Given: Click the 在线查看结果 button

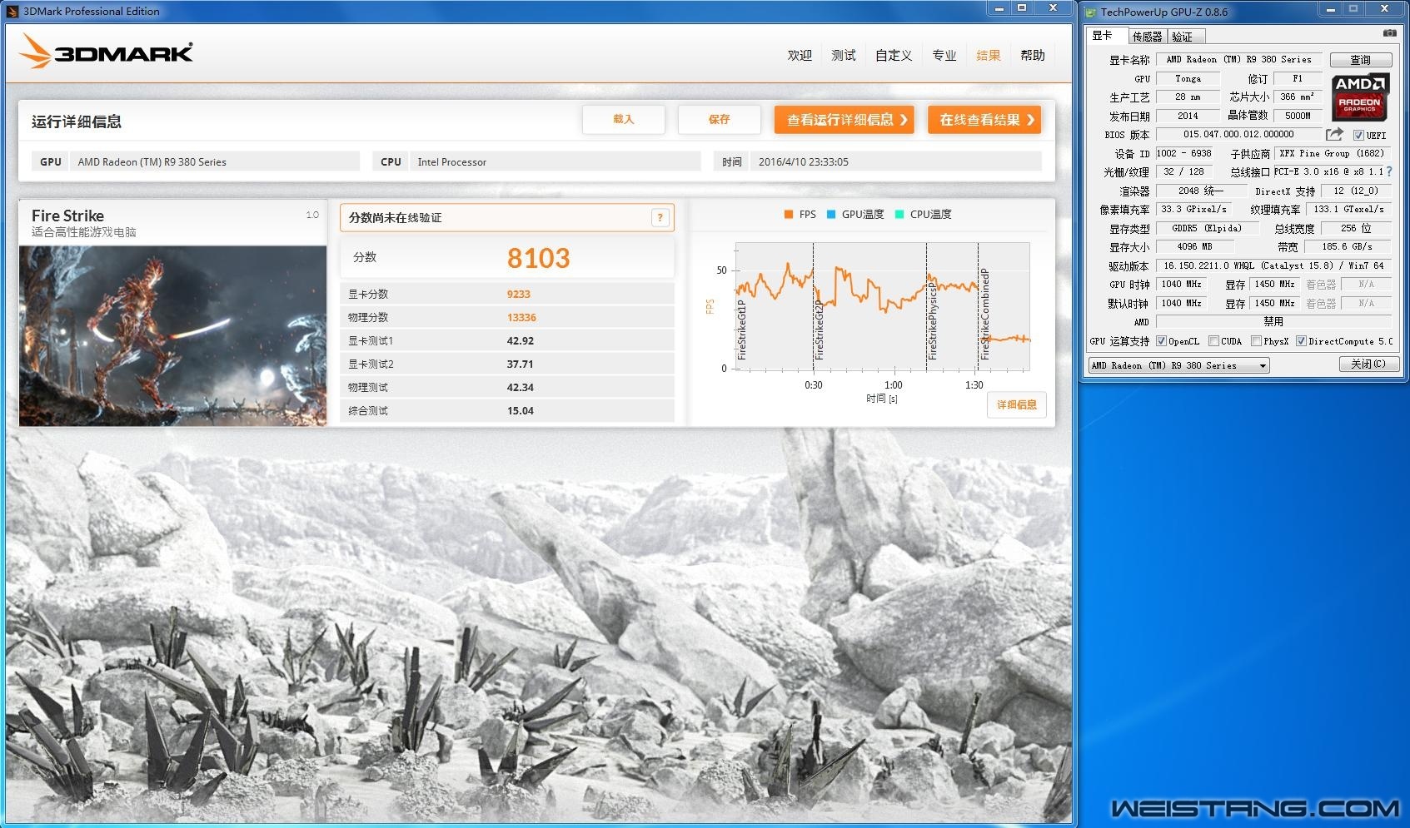Looking at the screenshot, I should (985, 120).
